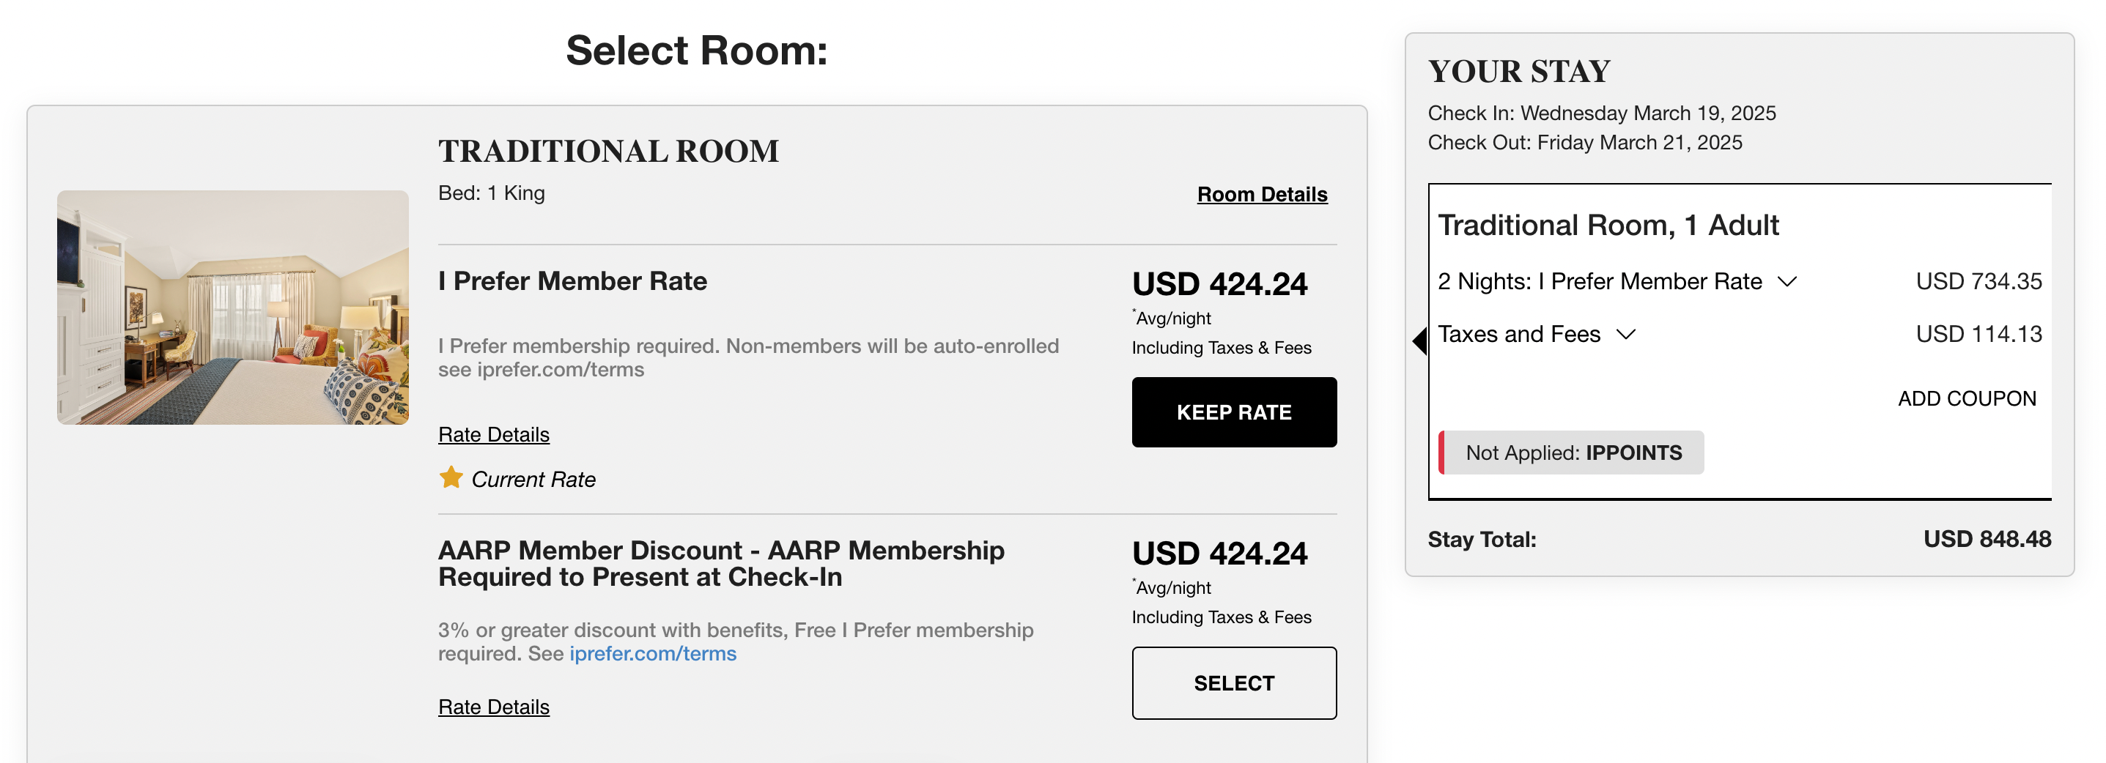Open the Traditional Room photo thumbnail
This screenshot has height=763, width=2106.
pyautogui.click(x=233, y=307)
